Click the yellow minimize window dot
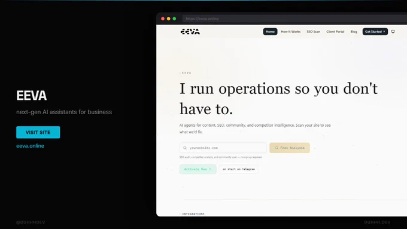 (168, 19)
